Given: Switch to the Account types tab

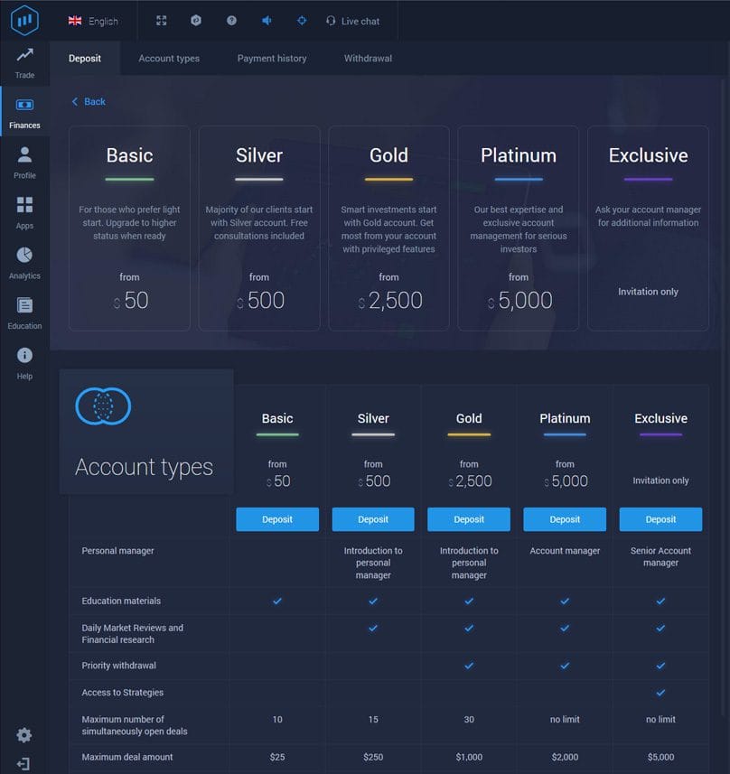Looking at the screenshot, I should pyautogui.click(x=169, y=58).
